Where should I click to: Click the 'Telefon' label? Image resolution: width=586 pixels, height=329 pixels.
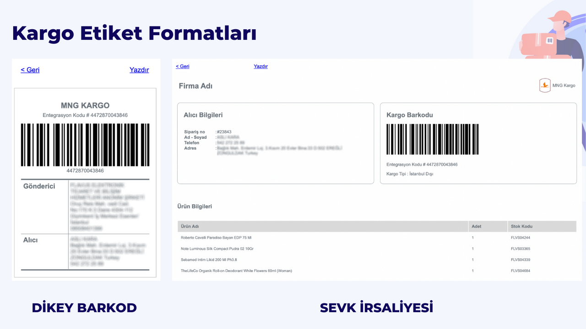[x=192, y=143]
